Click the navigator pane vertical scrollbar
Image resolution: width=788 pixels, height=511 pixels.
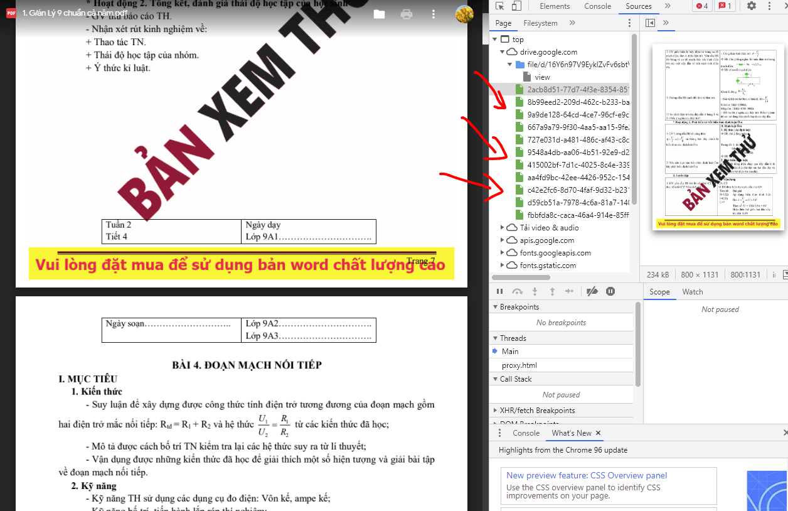[634, 119]
